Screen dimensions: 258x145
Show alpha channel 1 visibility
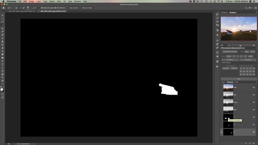[x=222, y=117]
